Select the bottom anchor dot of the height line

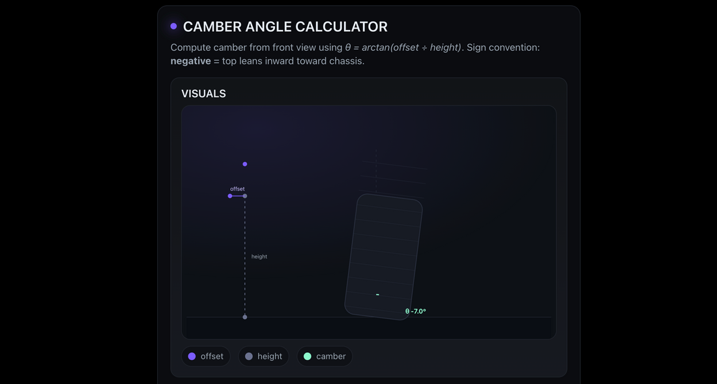pos(244,316)
